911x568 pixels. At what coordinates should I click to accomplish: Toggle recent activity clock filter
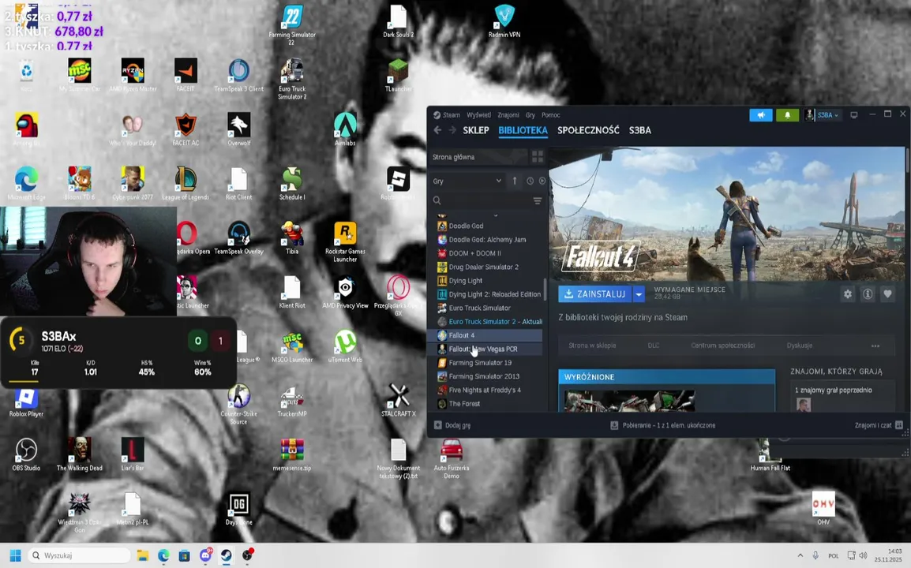pyautogui.click(x=530, y=181)
